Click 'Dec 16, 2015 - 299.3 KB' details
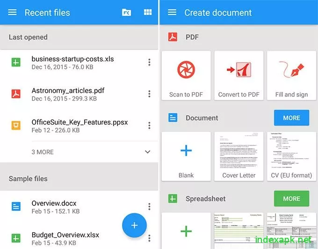The height and width of the screenshot is (249, 318). click(x=64, y=99)
